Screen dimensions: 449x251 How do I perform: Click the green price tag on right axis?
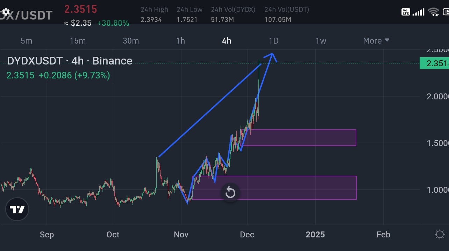pos(435,63)
